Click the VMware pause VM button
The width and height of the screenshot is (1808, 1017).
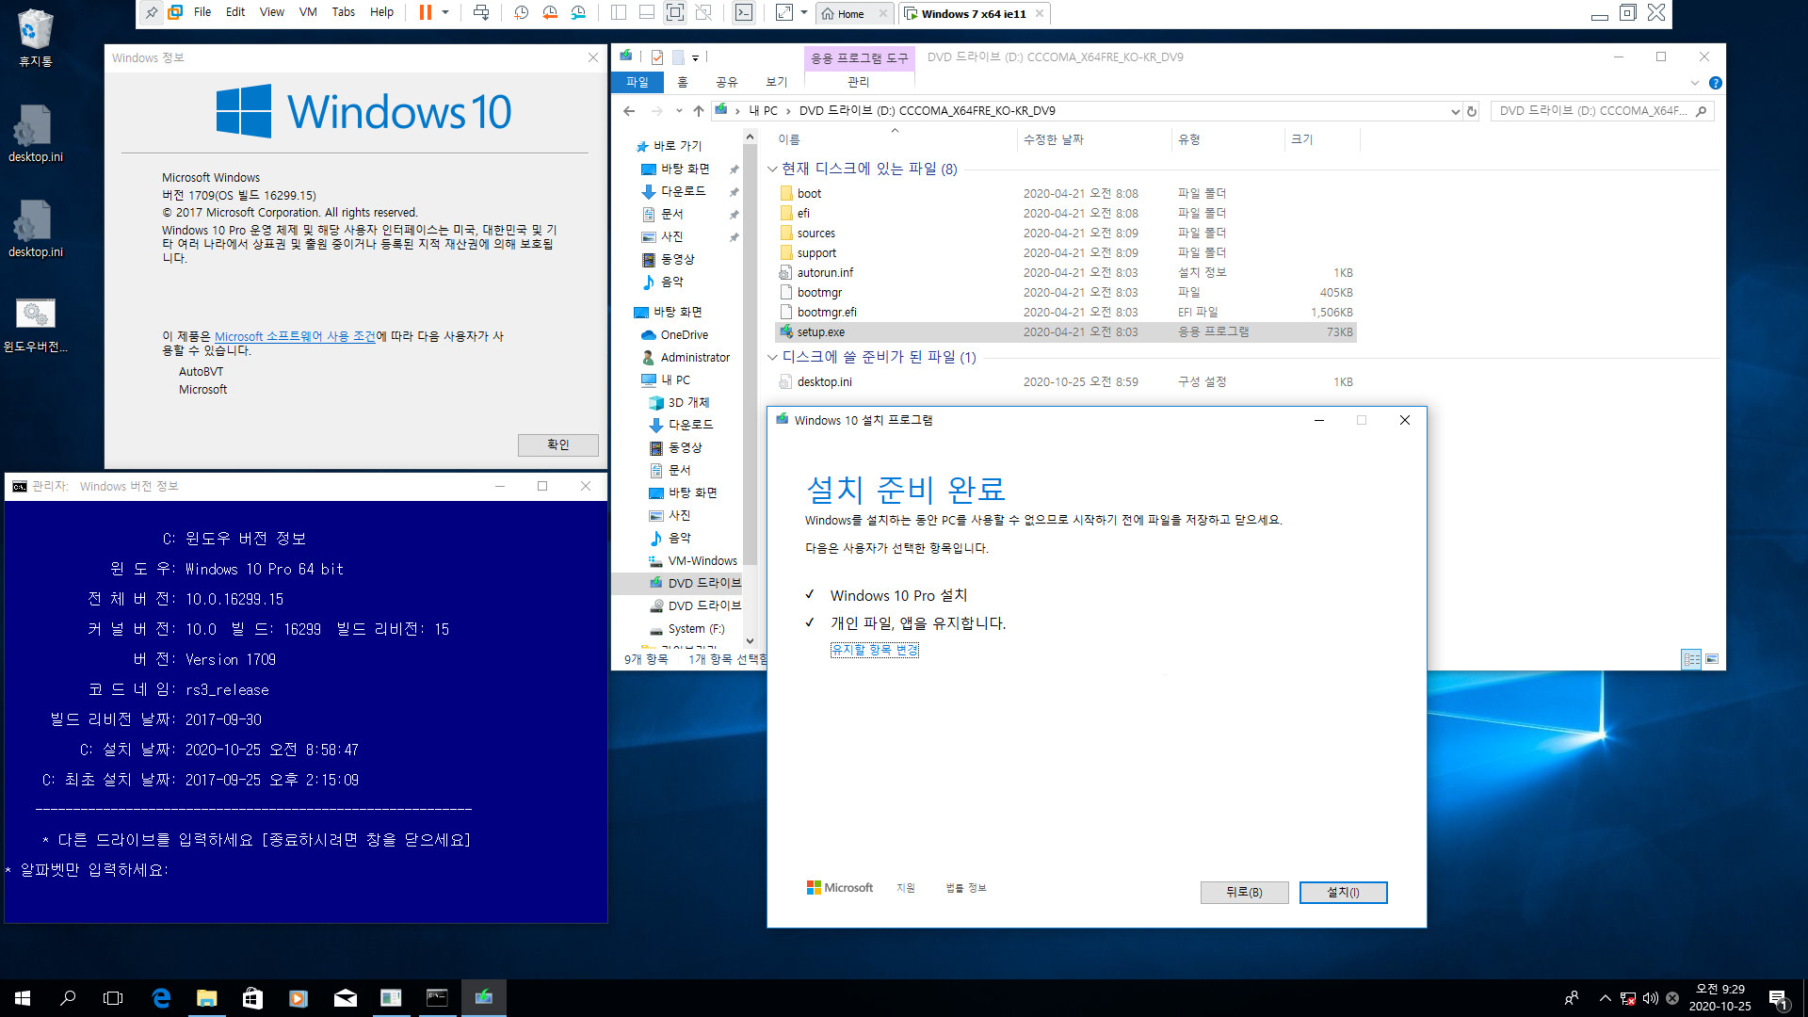(426, 13)
